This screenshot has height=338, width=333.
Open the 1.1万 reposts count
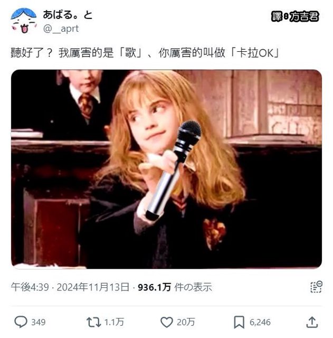[114, 322]
